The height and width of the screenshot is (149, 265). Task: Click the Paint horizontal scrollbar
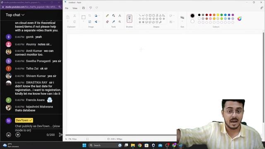121,135
